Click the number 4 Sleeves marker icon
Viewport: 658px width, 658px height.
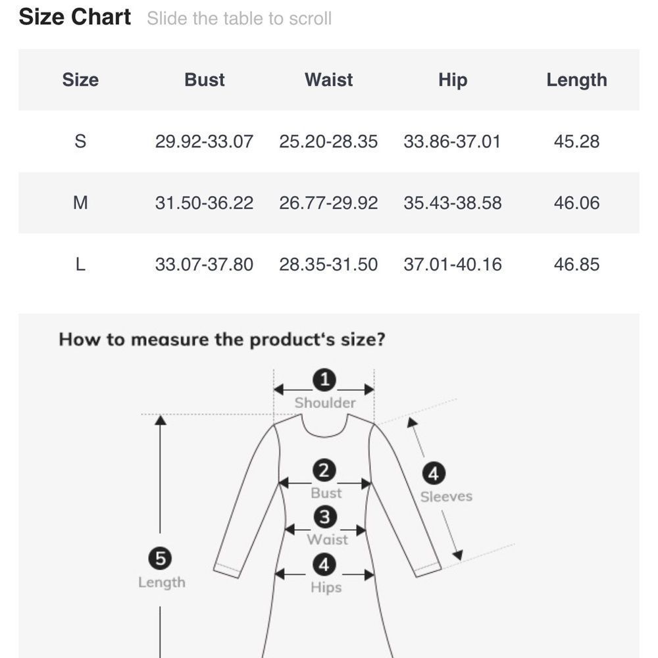click(x=434, y=473)
